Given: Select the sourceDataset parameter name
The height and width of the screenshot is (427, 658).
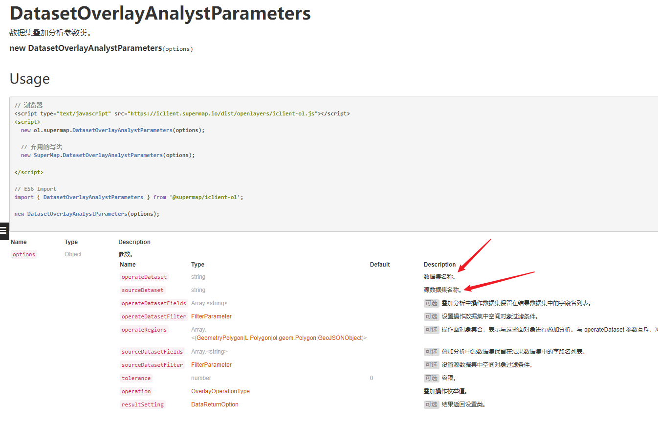Looking at the screenshot, I should [143, 290].
